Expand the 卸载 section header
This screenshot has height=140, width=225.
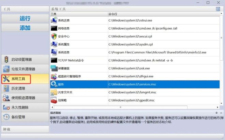click(25, 129)
